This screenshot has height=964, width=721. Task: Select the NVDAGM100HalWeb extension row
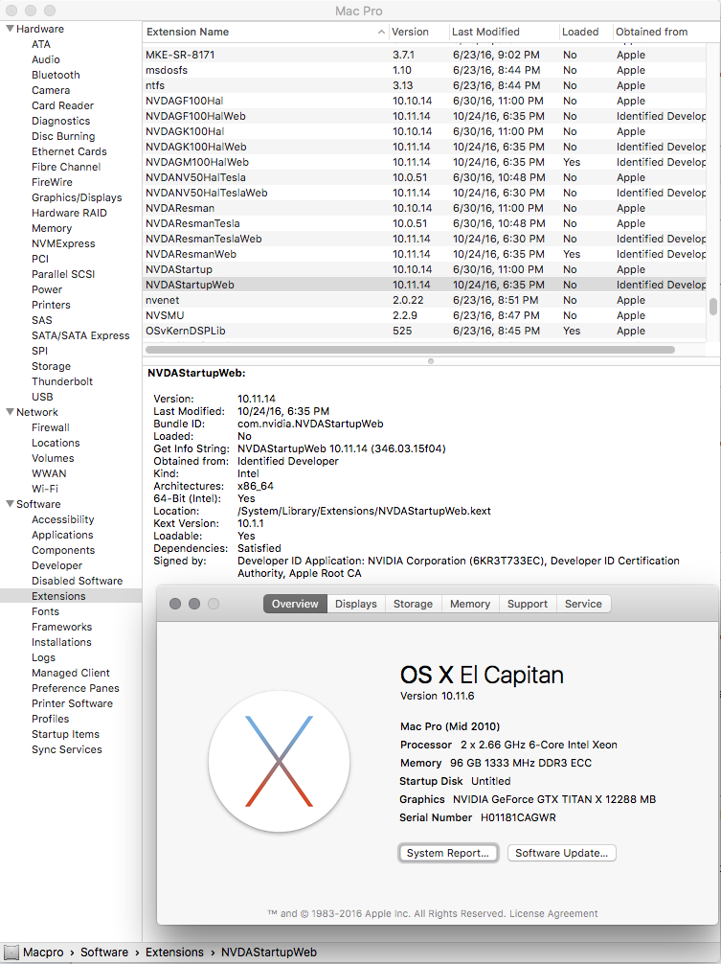click(424, 162)
